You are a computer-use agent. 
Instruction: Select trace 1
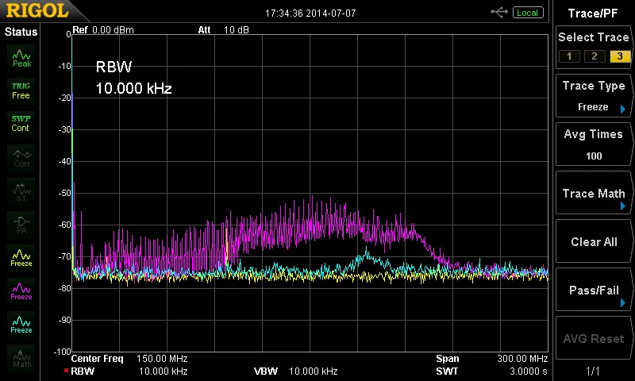pyautogui.click(x=569, y=56)
